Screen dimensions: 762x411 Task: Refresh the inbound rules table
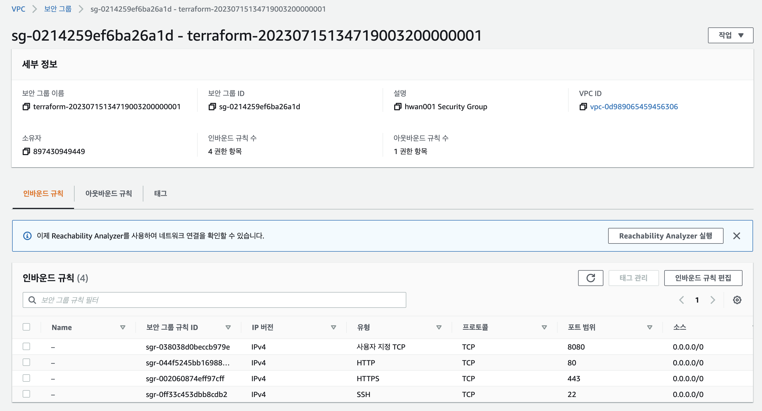click(x=590, y=278)
